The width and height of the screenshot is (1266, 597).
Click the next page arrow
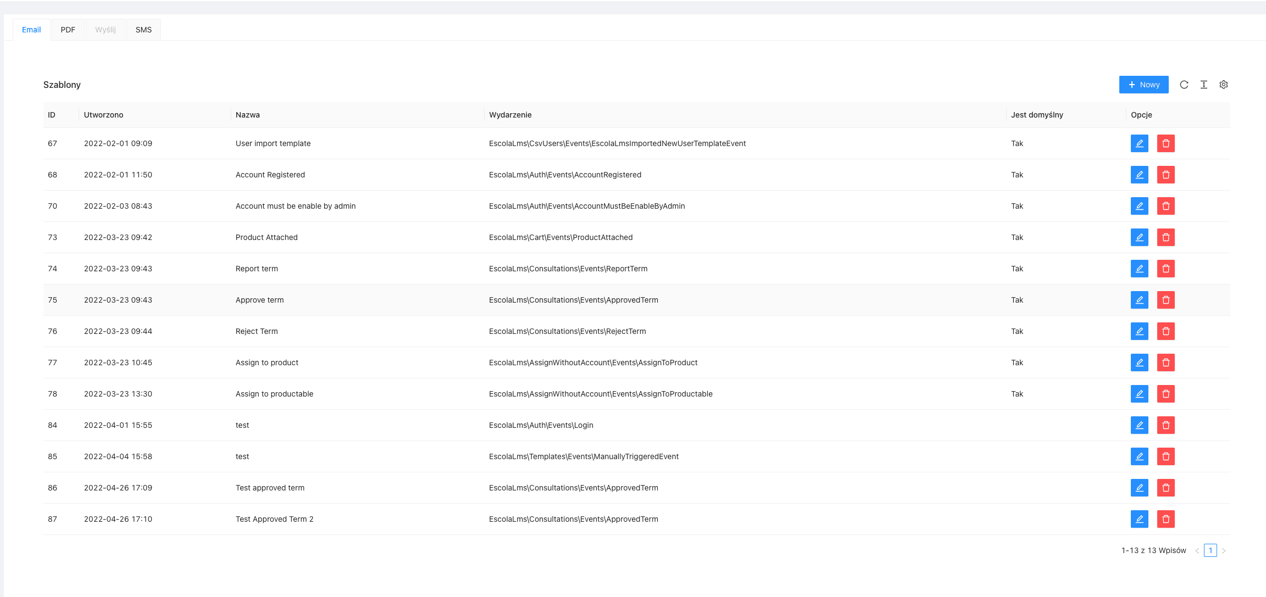point(1224,550)
